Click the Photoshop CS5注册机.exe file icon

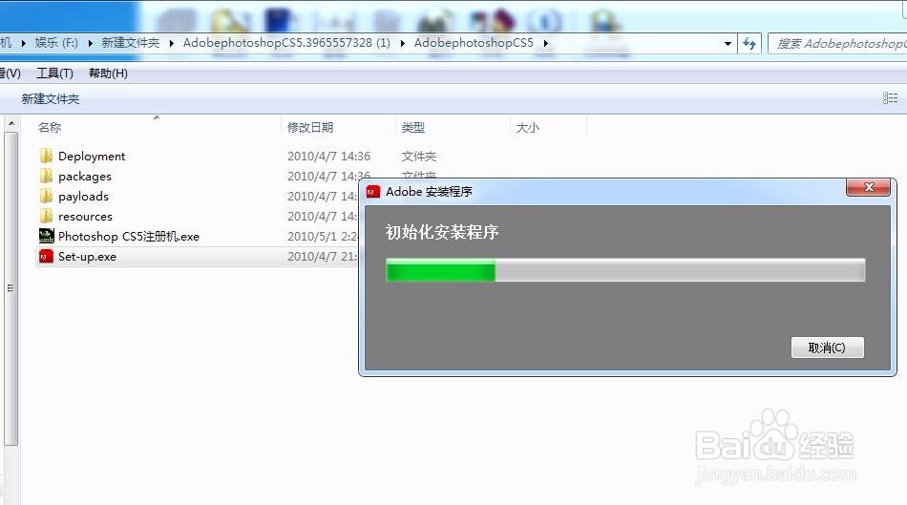(x=46, y=236)
